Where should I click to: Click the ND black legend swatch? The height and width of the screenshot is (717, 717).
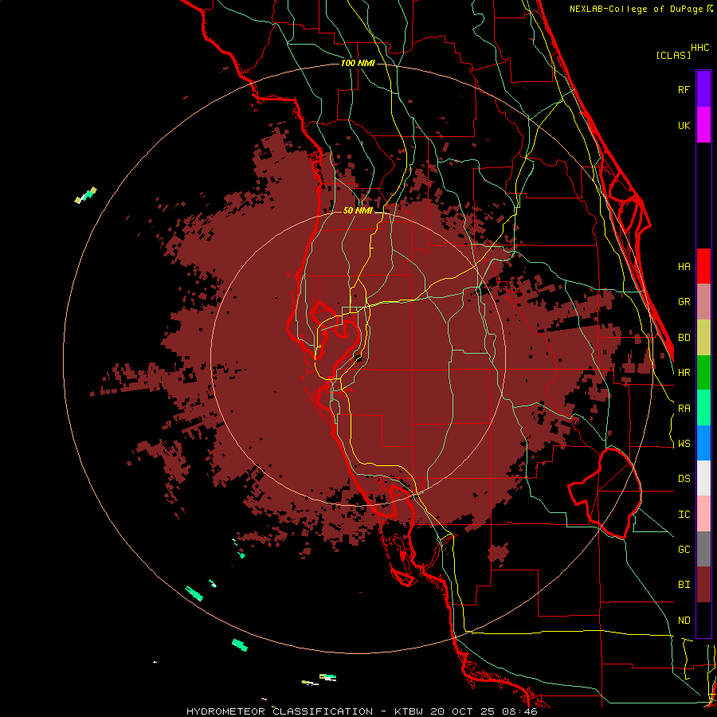click(x=703, y=620)
